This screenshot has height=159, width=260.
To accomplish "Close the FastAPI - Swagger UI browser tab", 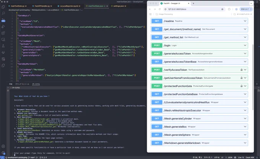I will (188, 3).
